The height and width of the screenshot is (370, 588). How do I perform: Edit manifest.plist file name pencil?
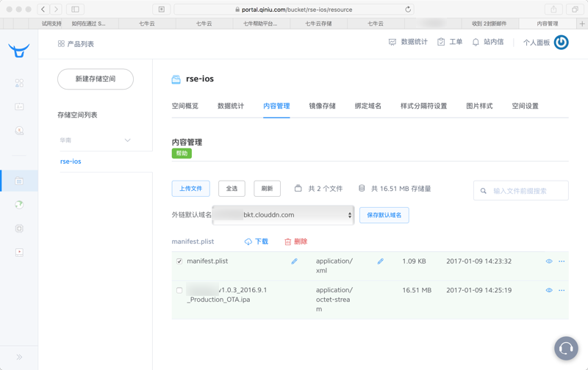(295, 261)
